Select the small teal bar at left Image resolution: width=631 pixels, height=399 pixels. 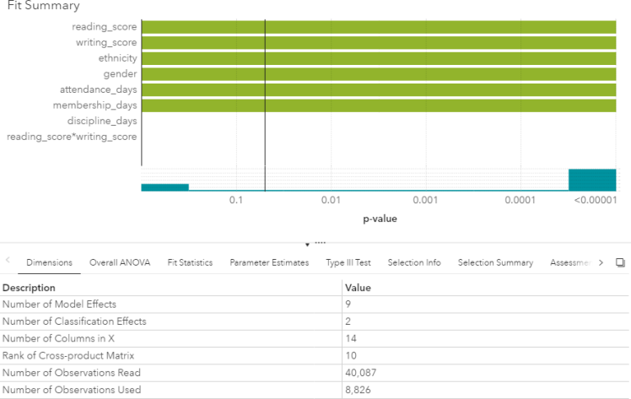(x=164, y=186)
